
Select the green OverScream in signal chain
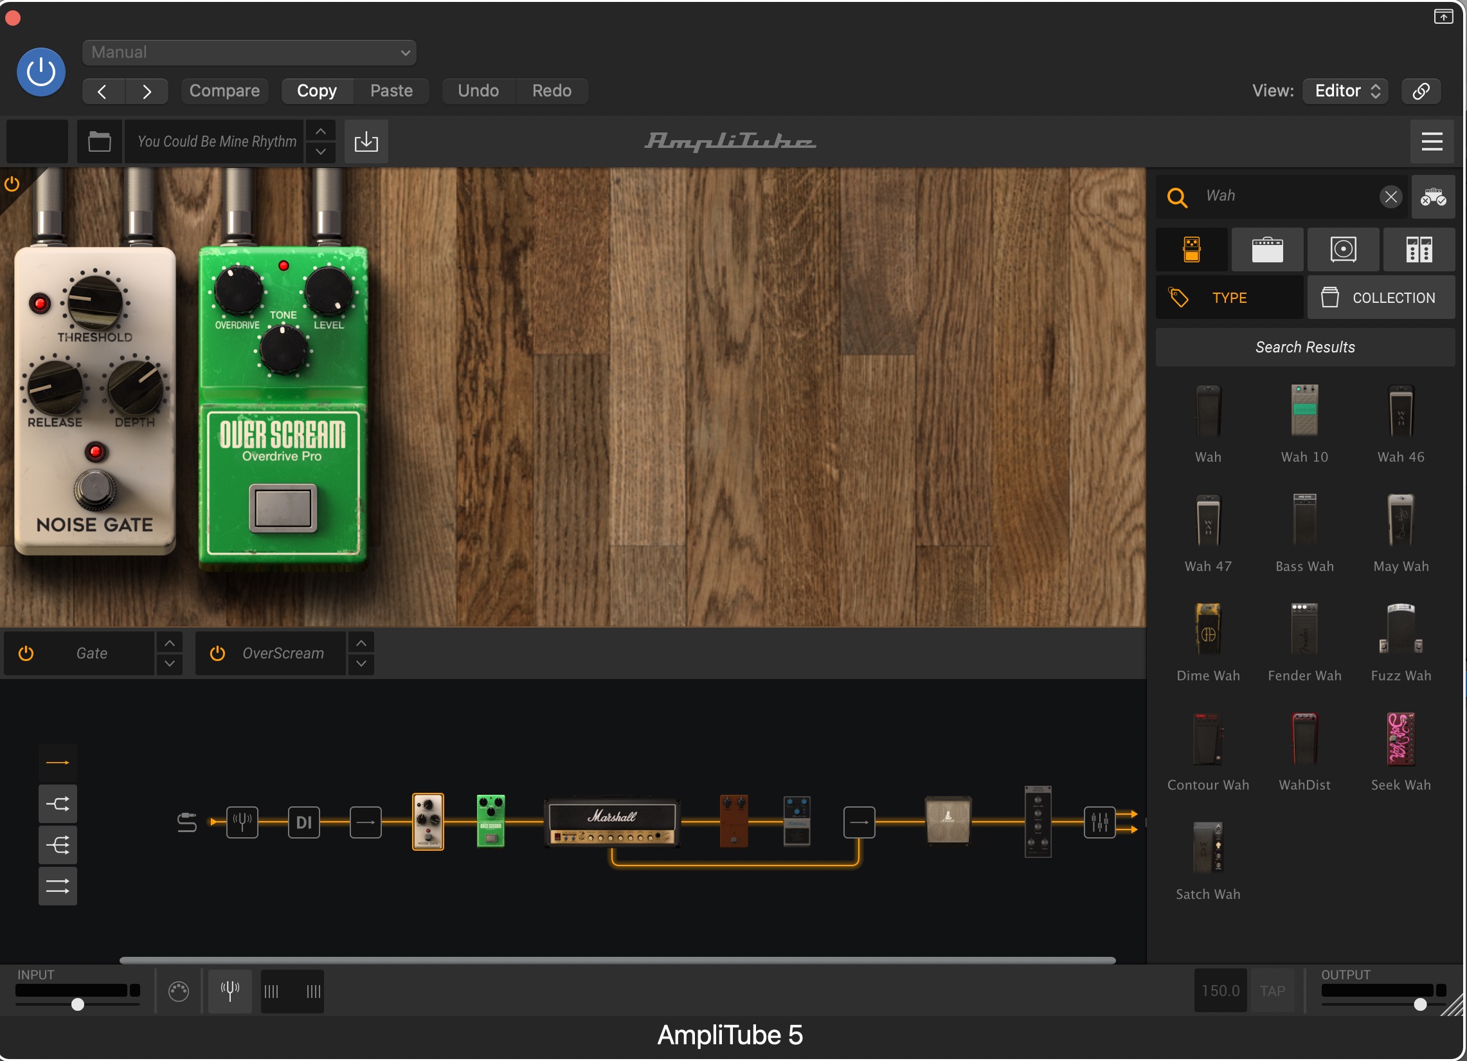491,821
